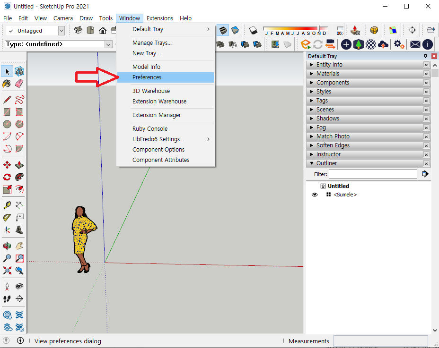Select Extension Manager menu entry
The height and width of the screenshot is (348, 439).
point(166,115)
